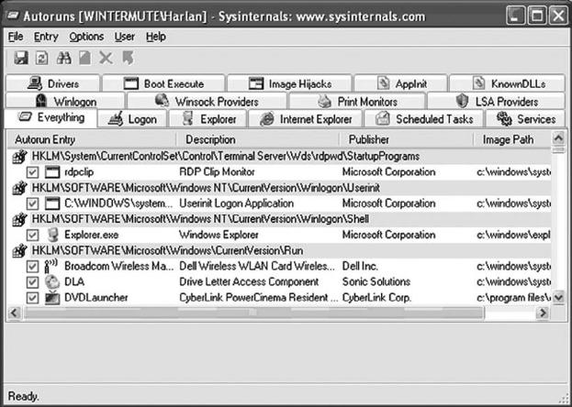Switch to the Winlogon tab

coord(65,101)
